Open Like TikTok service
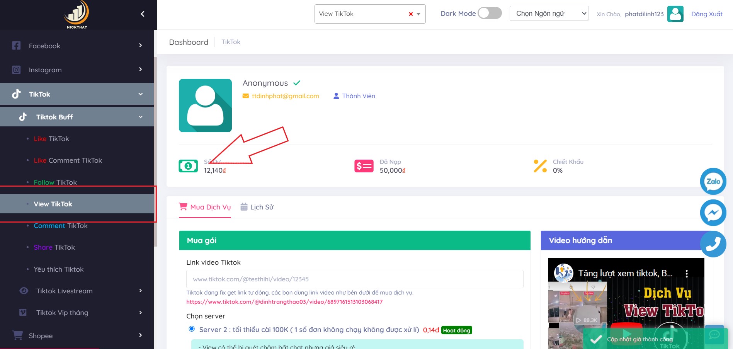This screenshot has width=733, height=349. tap(51, 139)
